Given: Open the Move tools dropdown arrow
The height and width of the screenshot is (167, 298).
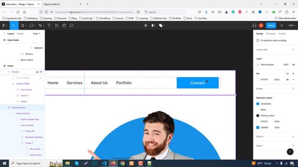Looking at the screenshot, I should click(x=17, y=26).
